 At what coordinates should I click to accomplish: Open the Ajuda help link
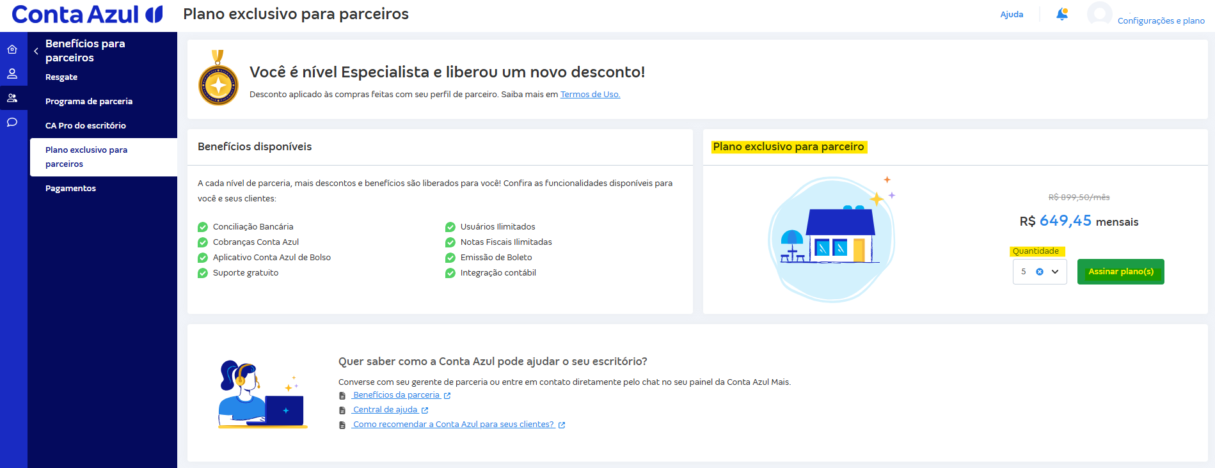pos(1012,14)
